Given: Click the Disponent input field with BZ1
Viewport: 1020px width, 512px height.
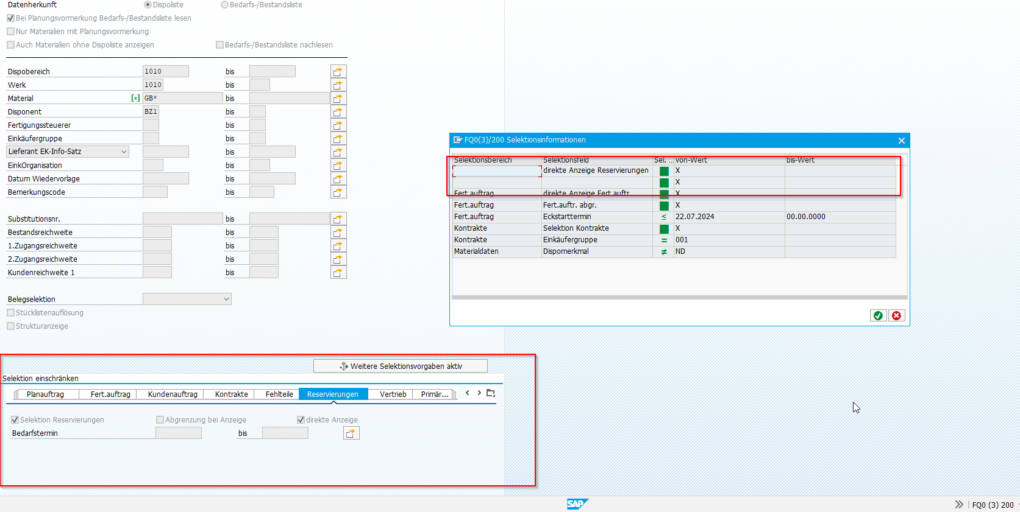Looking at the screenshot, I should (x=151, y=111).
